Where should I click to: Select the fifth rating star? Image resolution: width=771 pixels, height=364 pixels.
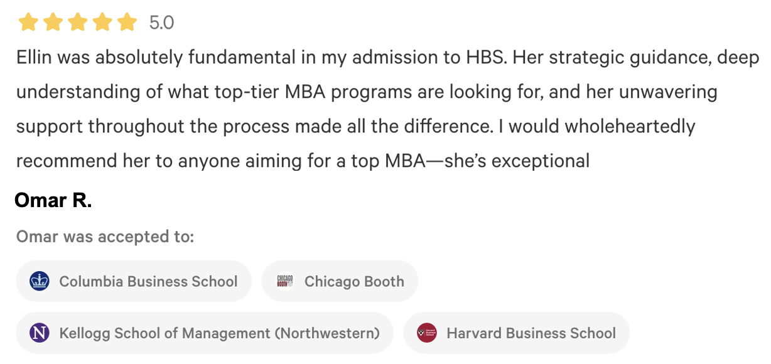[127, 23]
